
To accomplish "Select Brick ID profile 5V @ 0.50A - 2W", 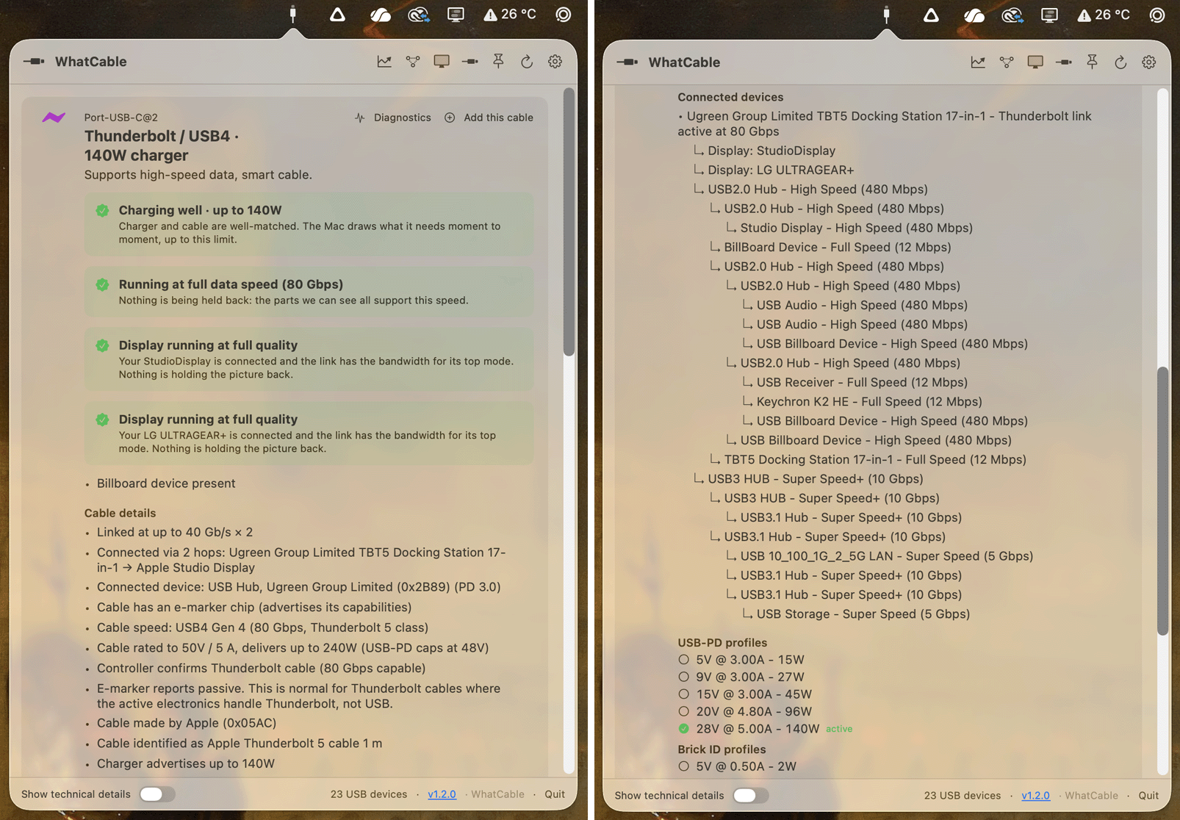I will coord(738,766).
